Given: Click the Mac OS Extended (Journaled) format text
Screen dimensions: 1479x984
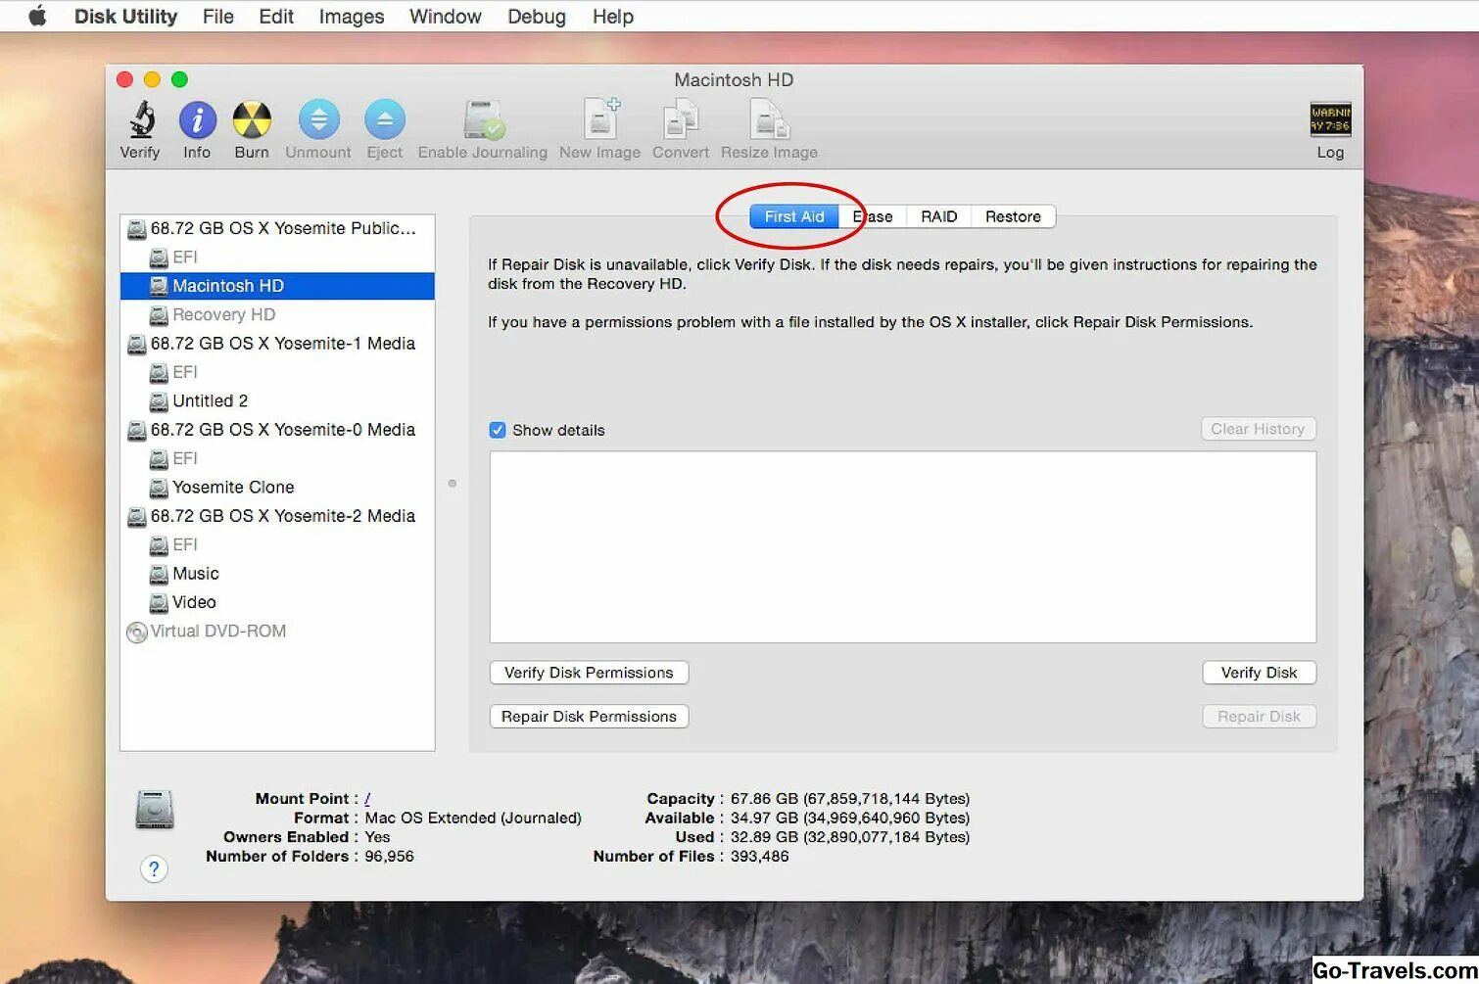Looking at the screenshot, I should [473, 818].
